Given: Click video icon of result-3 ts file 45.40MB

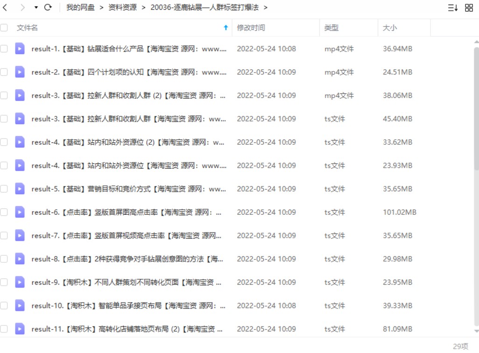Looking at the screenshot, I should coord(20,119).
